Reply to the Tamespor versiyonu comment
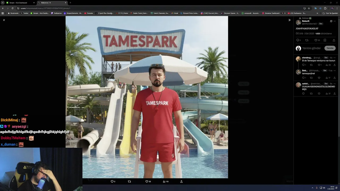Viewport: 340px width, 191px height. coord(303,65)
